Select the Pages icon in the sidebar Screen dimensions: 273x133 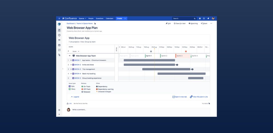pyautogui.click(x=59, y=30)
